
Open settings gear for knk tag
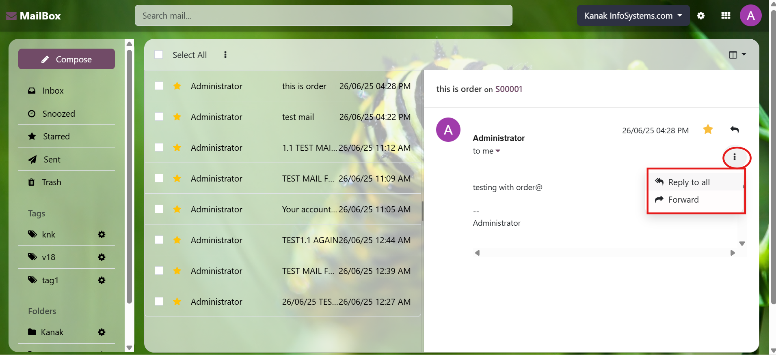[x=102, y=235]
